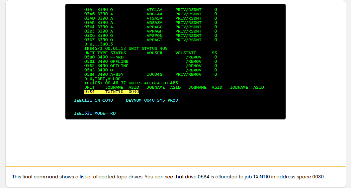Click the F-NRD status of unit 05B0
Viewport: 351px width, 188px height.
[117, 57]
